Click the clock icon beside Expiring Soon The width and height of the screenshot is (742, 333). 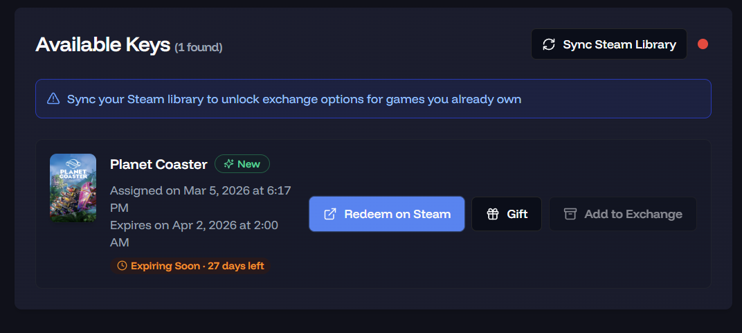point(123,266)
